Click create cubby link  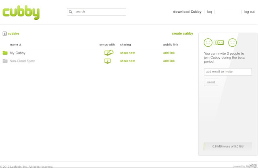(182, 33)
